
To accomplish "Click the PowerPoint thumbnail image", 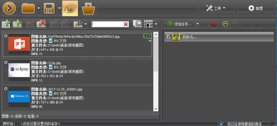I will [x=19, y=44].
